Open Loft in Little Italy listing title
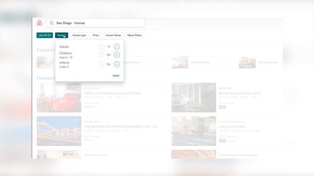The width and height of the screenshot is (314, 176). click(x=232, y=127)
